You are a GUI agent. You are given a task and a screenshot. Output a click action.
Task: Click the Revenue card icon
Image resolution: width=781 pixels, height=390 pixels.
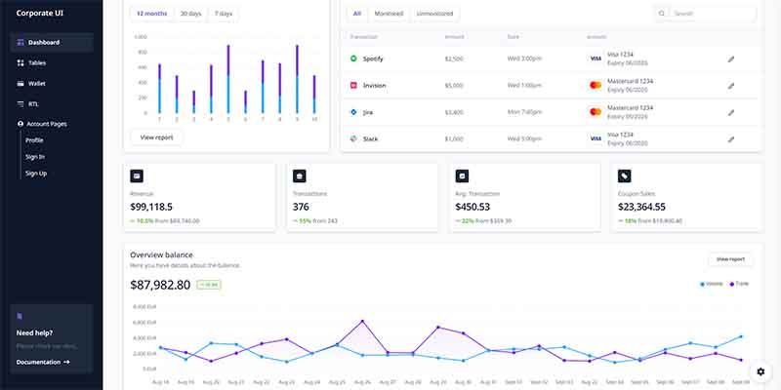(137, 176)
